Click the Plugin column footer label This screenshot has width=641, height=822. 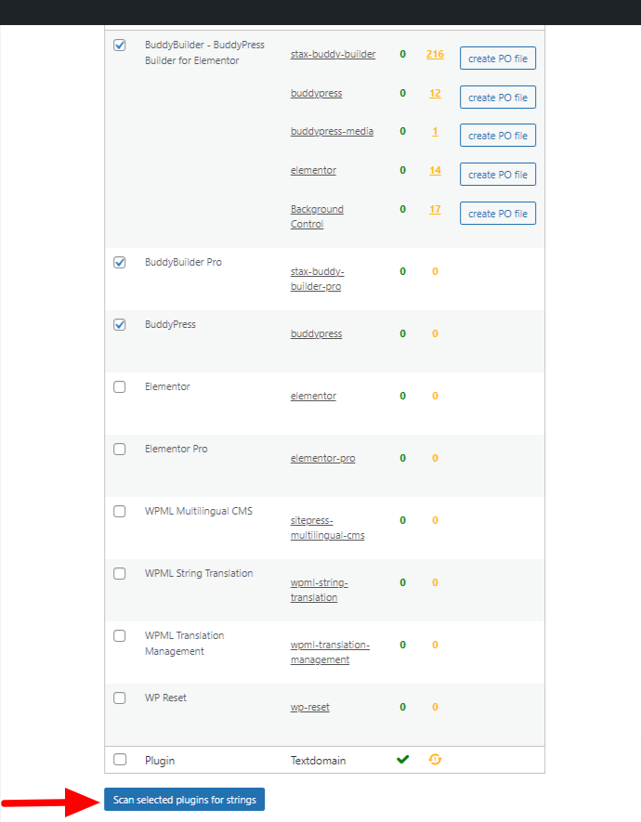160,761
